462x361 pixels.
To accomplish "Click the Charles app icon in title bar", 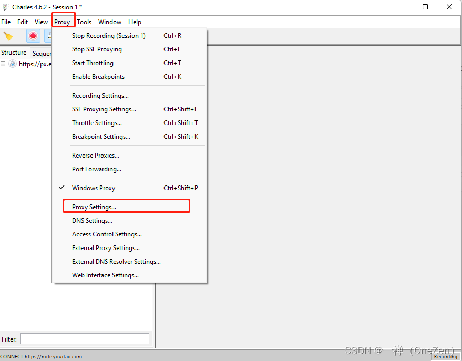I will click(x=5, y=7).
